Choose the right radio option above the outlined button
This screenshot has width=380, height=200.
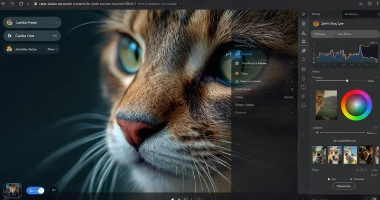coord(357,179)
